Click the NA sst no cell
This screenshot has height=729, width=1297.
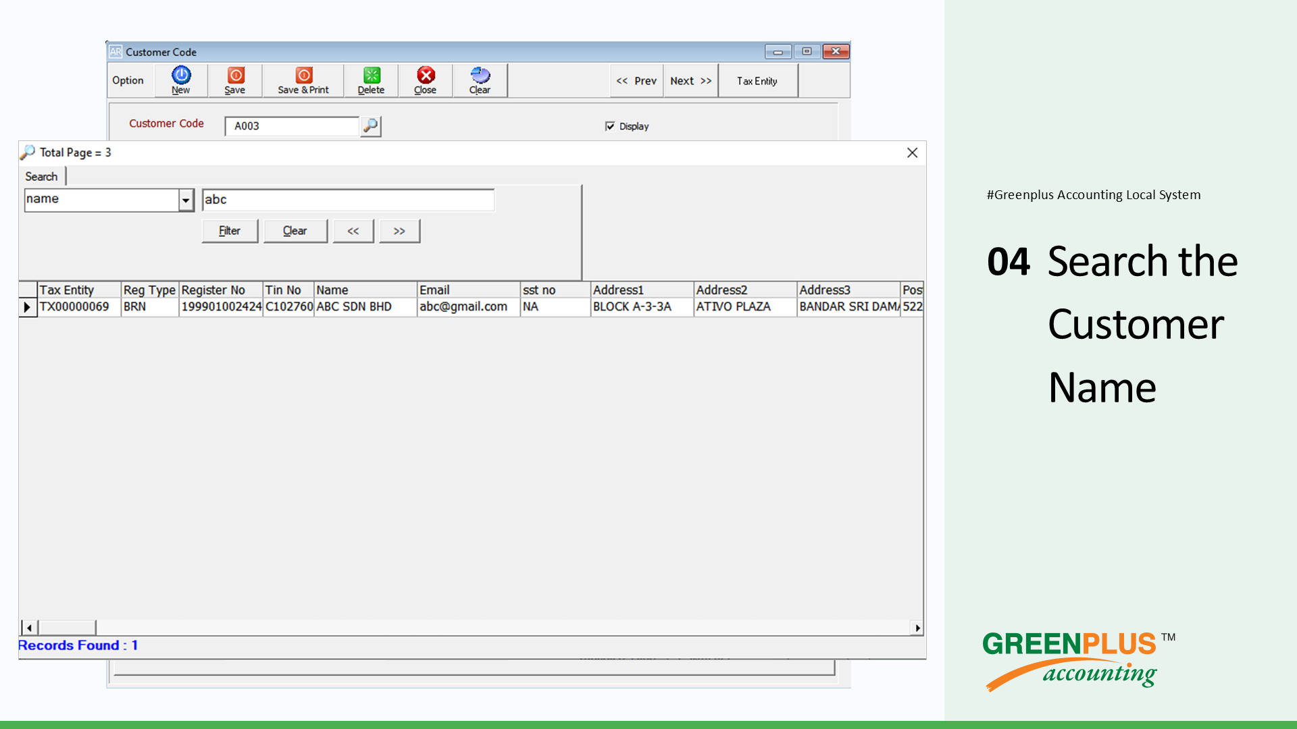point(555,307)
